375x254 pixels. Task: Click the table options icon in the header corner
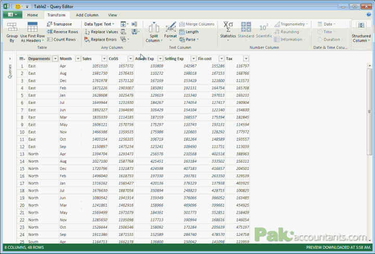tap(22, 59)
